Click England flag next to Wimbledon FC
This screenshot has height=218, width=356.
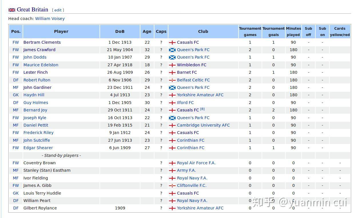(x=172, y=65)
